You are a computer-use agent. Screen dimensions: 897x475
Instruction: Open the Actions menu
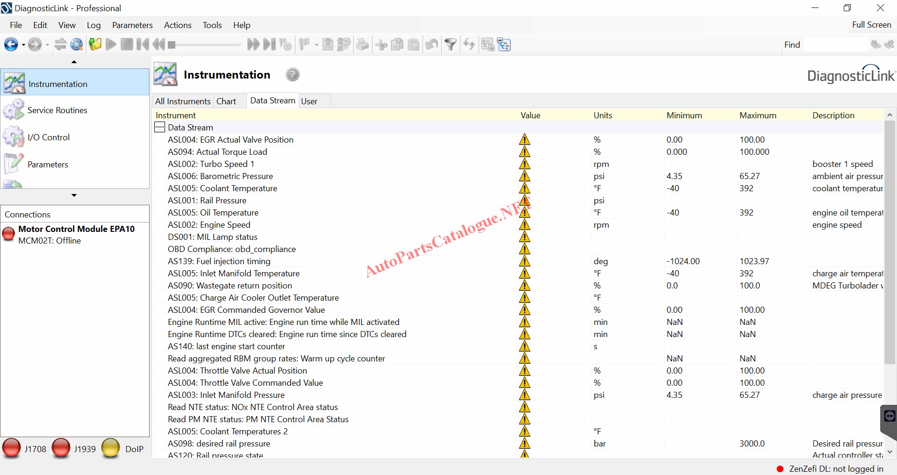point(177,25)
